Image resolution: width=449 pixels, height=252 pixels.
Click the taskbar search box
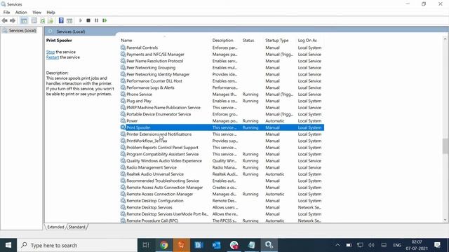pos(77,245)
